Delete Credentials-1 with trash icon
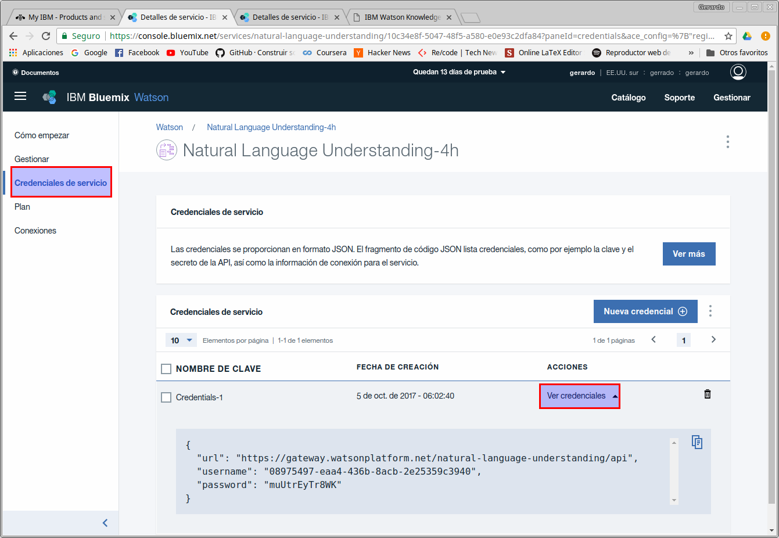Viewport: 779px width, 538px height. point(708,394)
